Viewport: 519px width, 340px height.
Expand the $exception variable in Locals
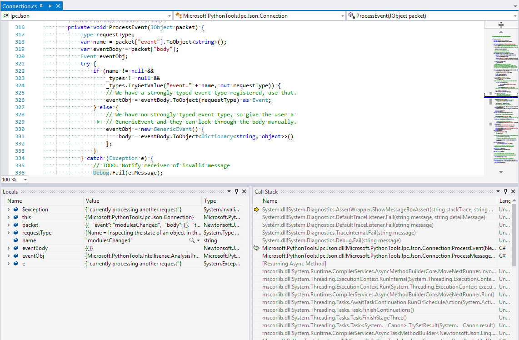pyautogui.click(x=9, y=210)
